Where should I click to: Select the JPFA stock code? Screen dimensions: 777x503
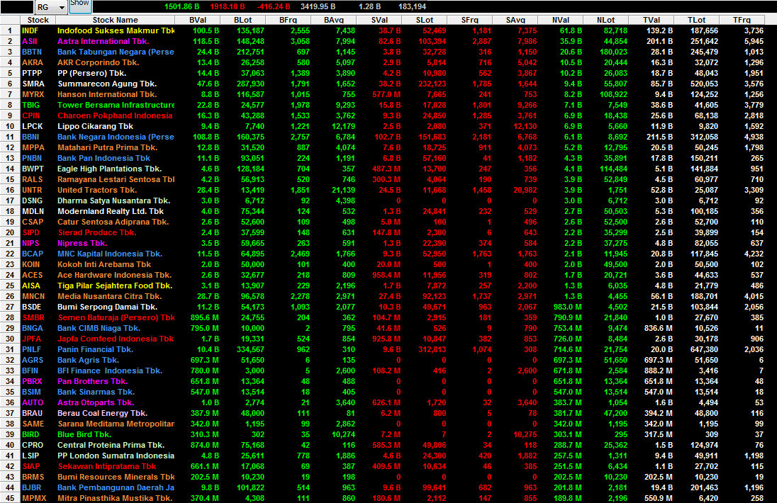pos(32,339)
